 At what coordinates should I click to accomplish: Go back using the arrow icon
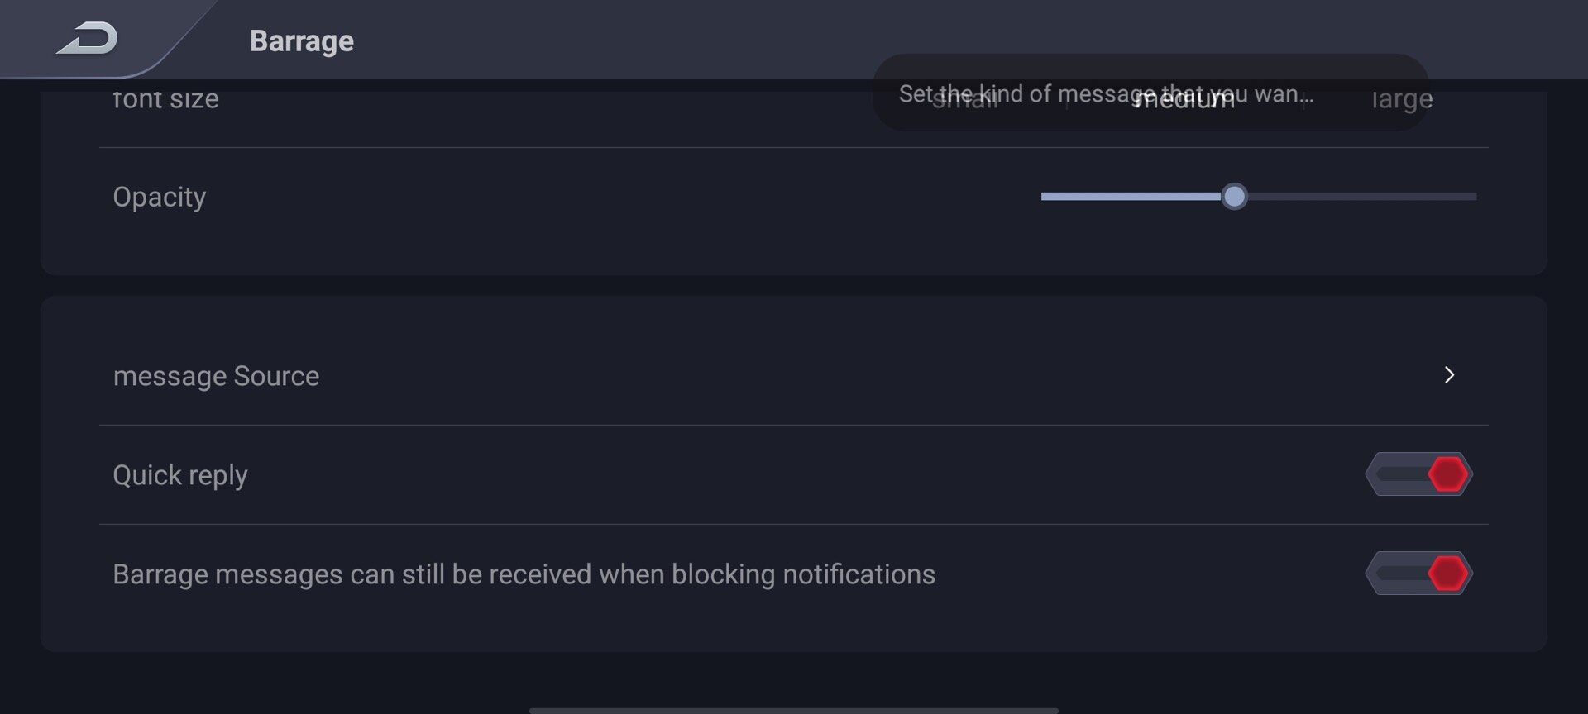[88, 39]
